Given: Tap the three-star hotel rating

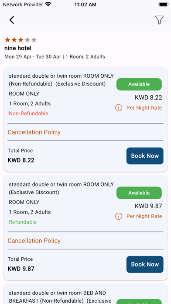Looking at the screenshot, I should click(21, 40).
